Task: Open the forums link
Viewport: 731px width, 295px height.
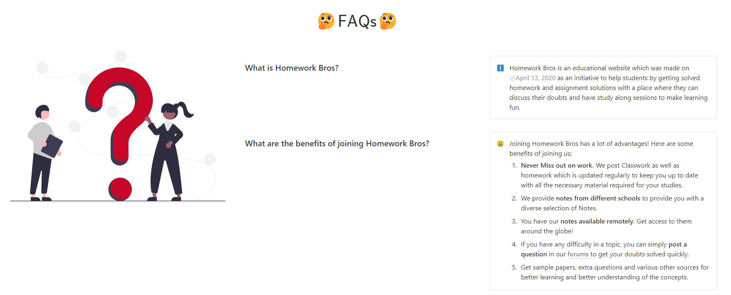Action: point(578,254)
